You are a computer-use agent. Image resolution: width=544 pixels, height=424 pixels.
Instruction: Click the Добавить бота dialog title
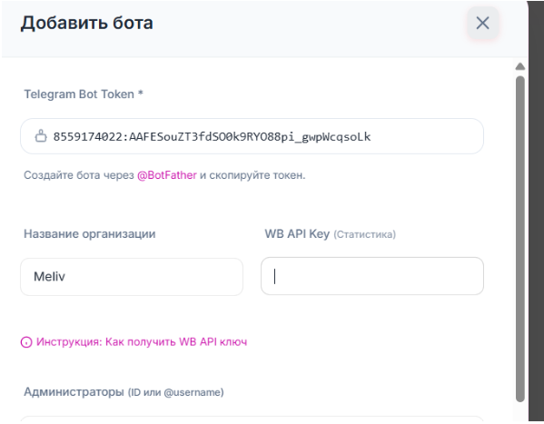pos(87,23)
